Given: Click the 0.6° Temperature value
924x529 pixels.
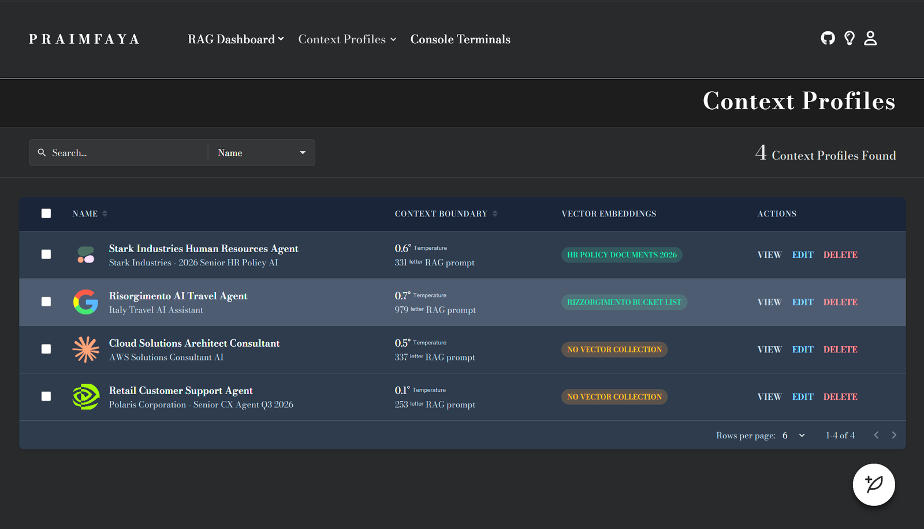Looking at the screenshot, I should pos(421,248).
